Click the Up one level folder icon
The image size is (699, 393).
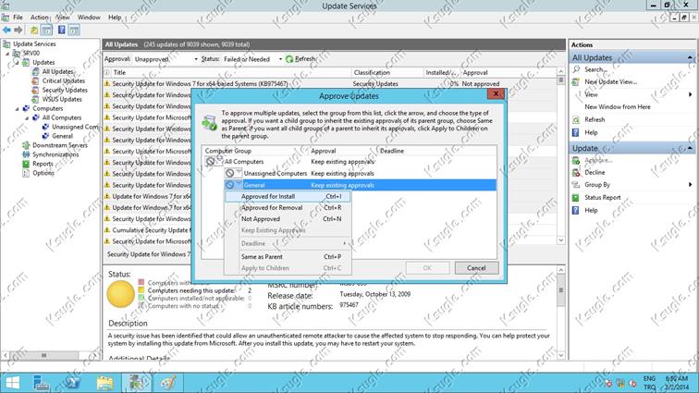pos(34,30)
